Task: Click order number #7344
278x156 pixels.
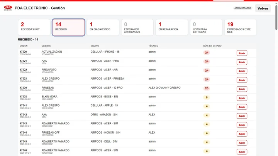Action: (x=23, y=133)
